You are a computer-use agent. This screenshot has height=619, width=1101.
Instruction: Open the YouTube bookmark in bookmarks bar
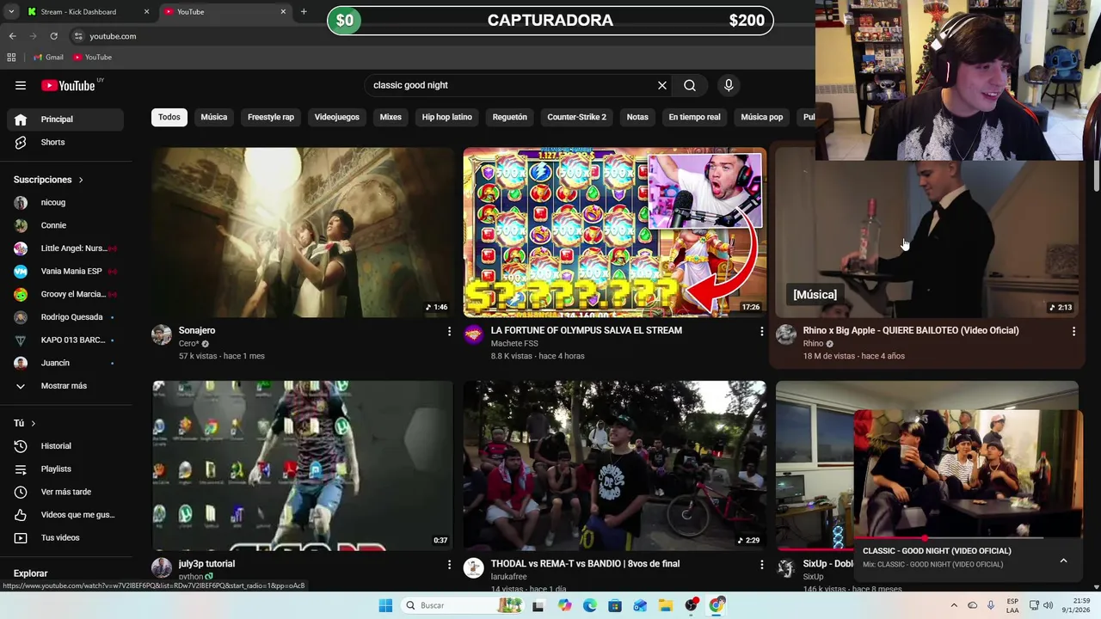click(92, 57)
